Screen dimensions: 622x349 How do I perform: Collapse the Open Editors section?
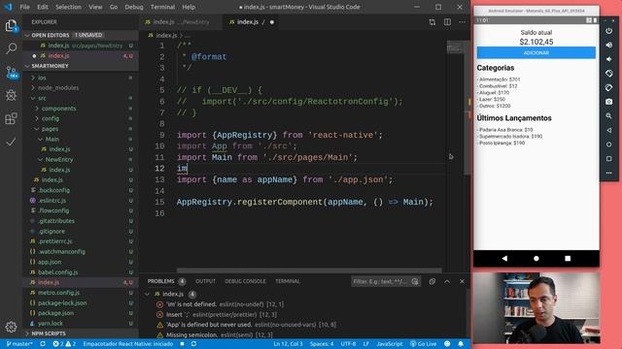pos(81,35)
